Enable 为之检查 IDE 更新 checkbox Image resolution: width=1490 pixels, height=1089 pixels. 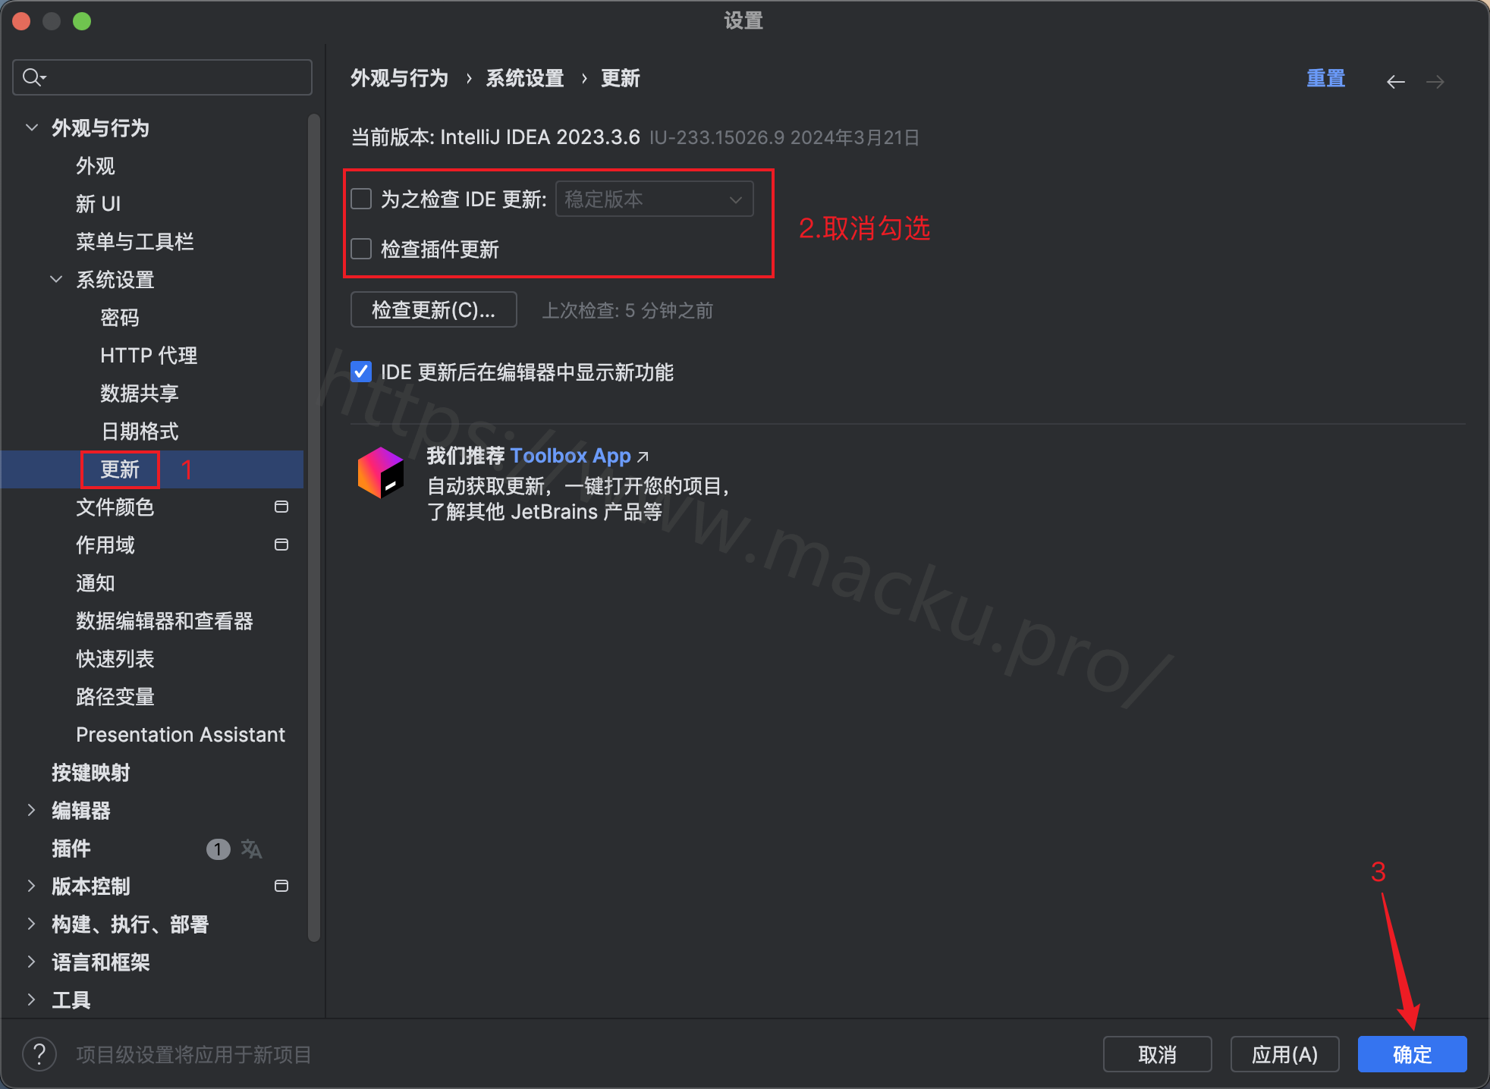(361, 199)
